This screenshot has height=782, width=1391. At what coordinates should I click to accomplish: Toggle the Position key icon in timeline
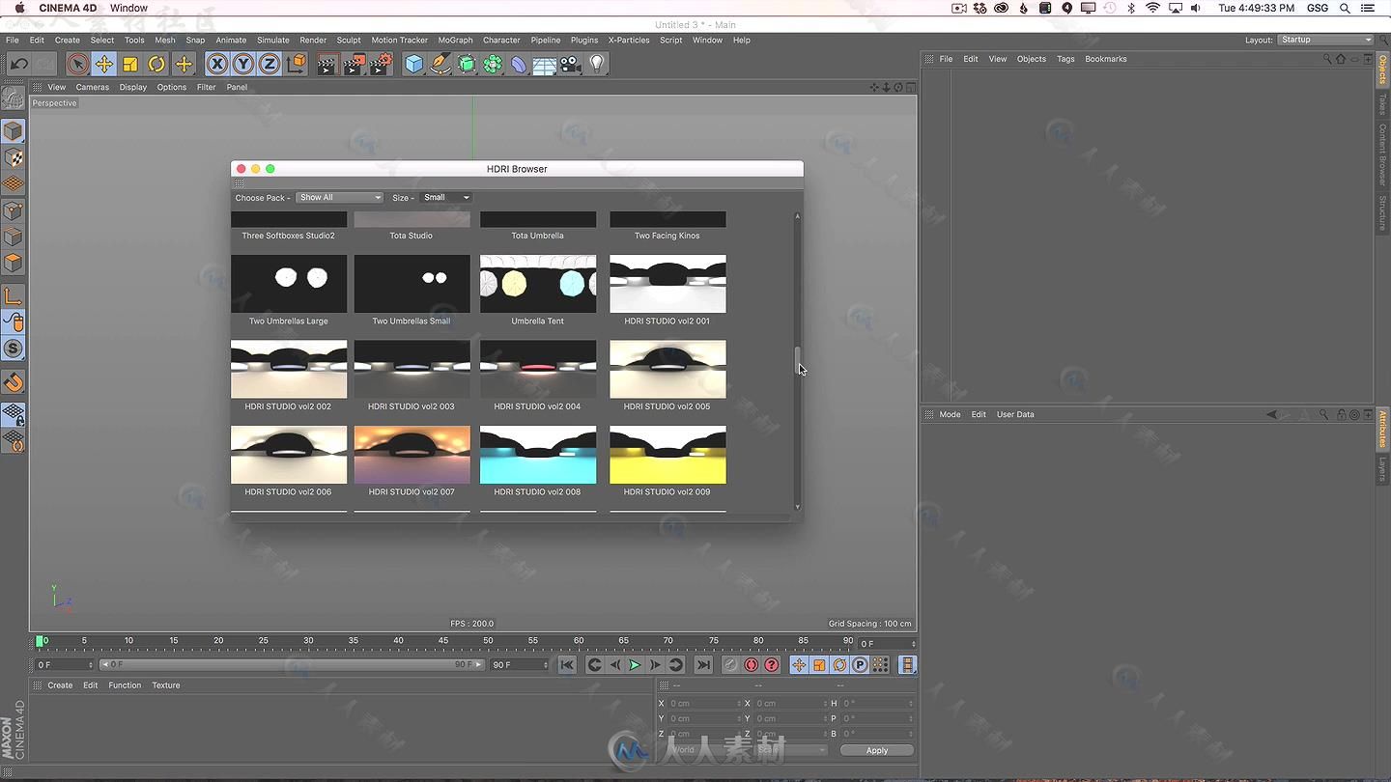point(799,665)
